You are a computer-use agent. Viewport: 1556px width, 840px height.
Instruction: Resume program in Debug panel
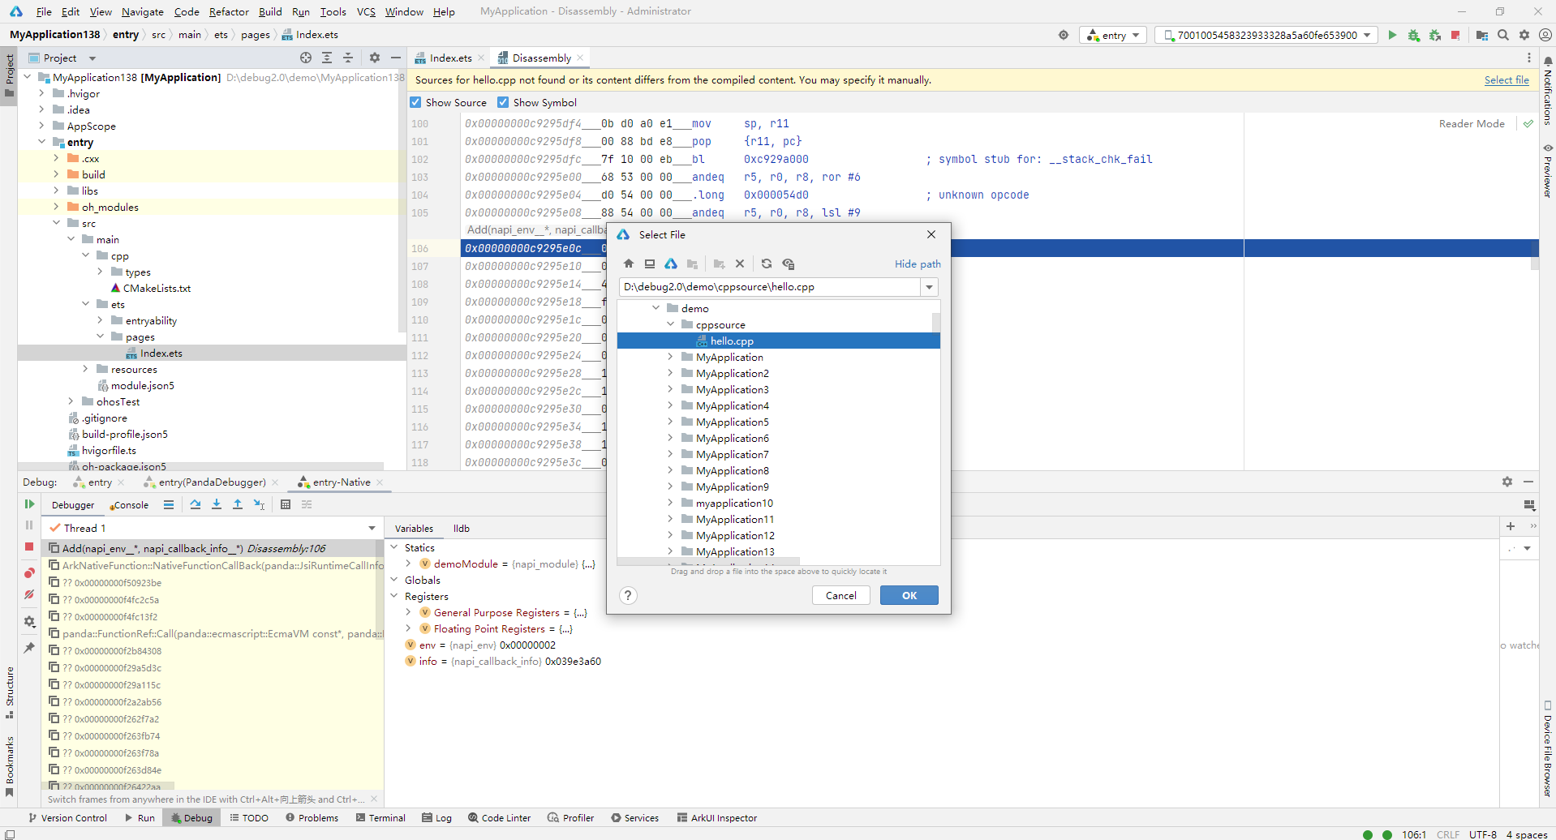point(29,504)
